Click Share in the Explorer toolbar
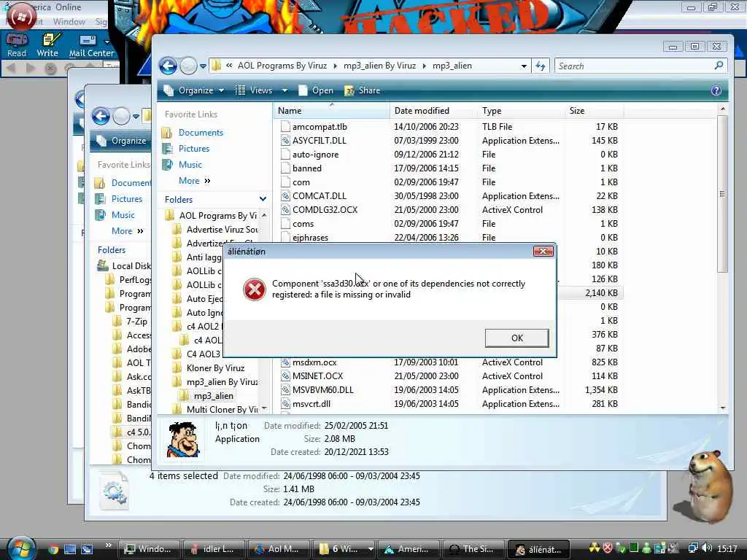This screenshot has width=747, height=560. pyautogui.click(x=363, y=90)
